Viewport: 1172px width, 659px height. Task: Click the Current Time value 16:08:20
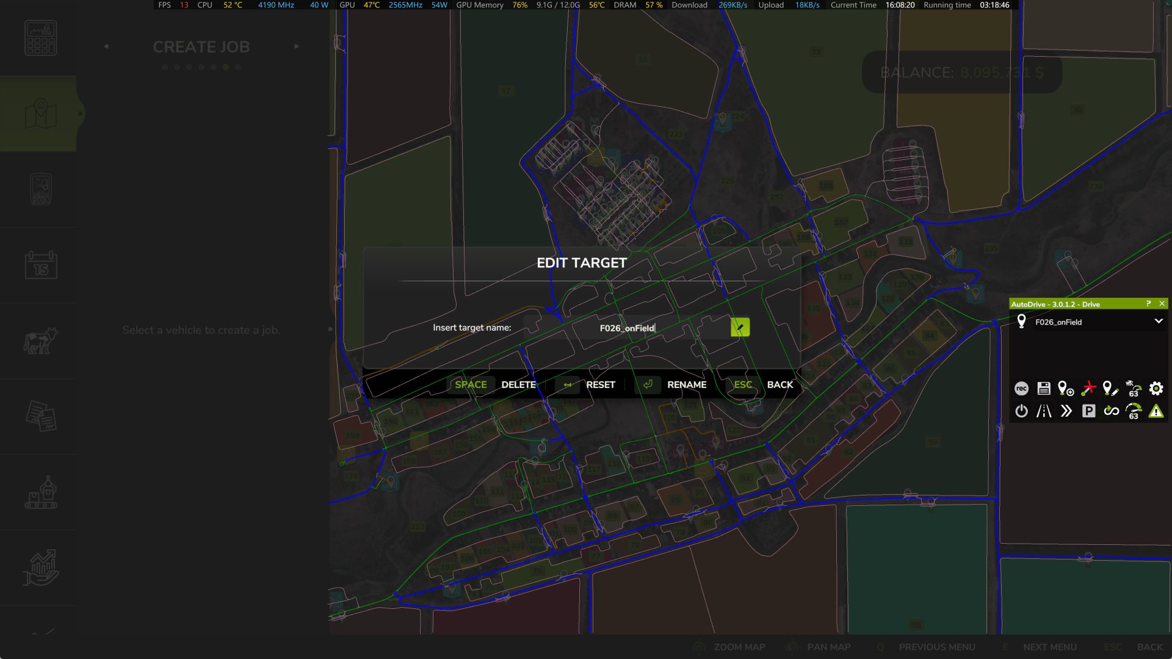[900, 5]
